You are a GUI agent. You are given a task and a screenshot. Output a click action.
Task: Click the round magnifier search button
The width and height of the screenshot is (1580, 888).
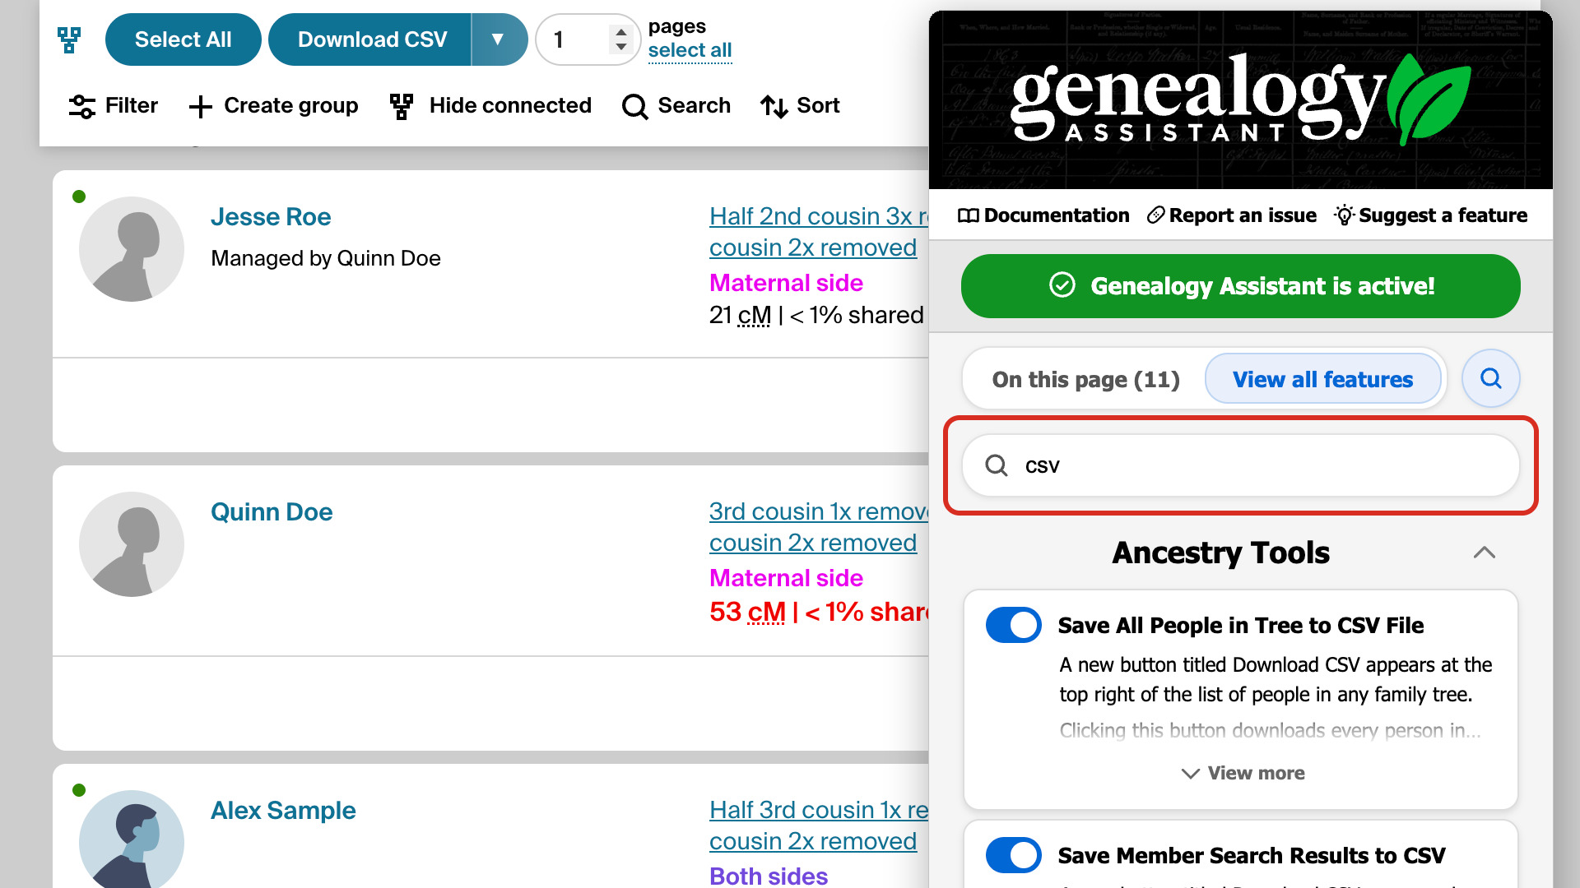pyautogui.click(x=1490, y=378)
